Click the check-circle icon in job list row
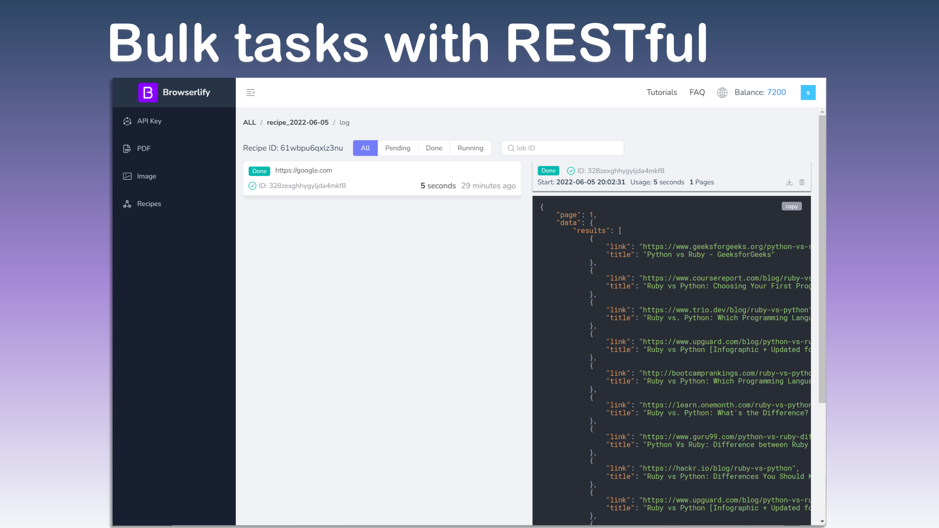 pyautogui.click(x=252, y=186)
